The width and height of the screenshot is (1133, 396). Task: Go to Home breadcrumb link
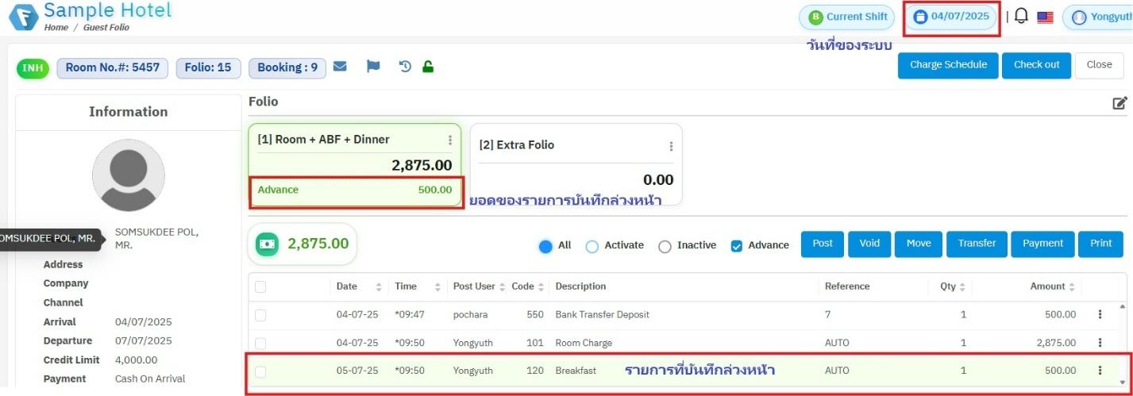coord(56,28)
